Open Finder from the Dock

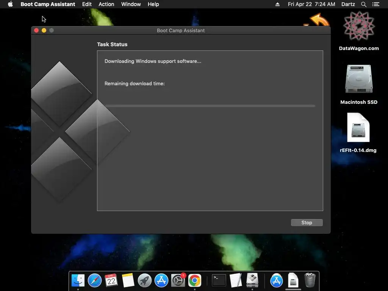tap(78, 280)
